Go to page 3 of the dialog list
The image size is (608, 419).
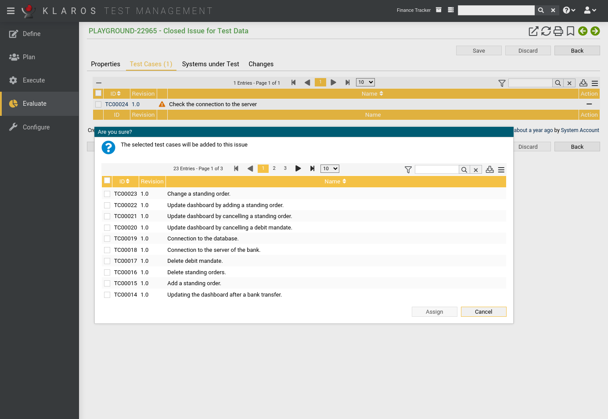[x=285, y=168]
